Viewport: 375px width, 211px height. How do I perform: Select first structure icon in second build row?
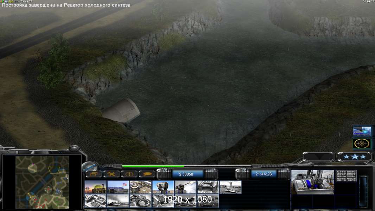click(x=95, y=201)
